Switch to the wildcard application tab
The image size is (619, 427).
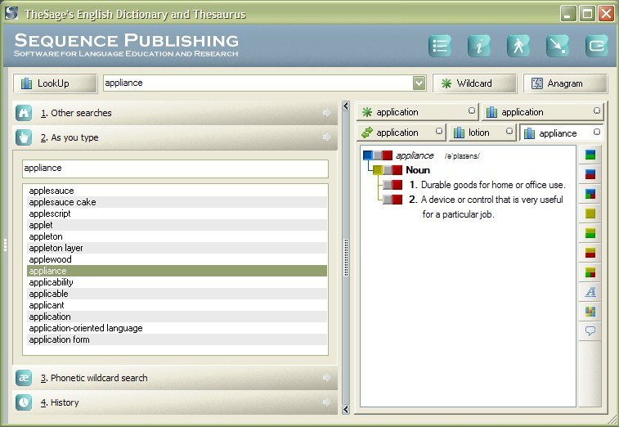tap(417, 112)
